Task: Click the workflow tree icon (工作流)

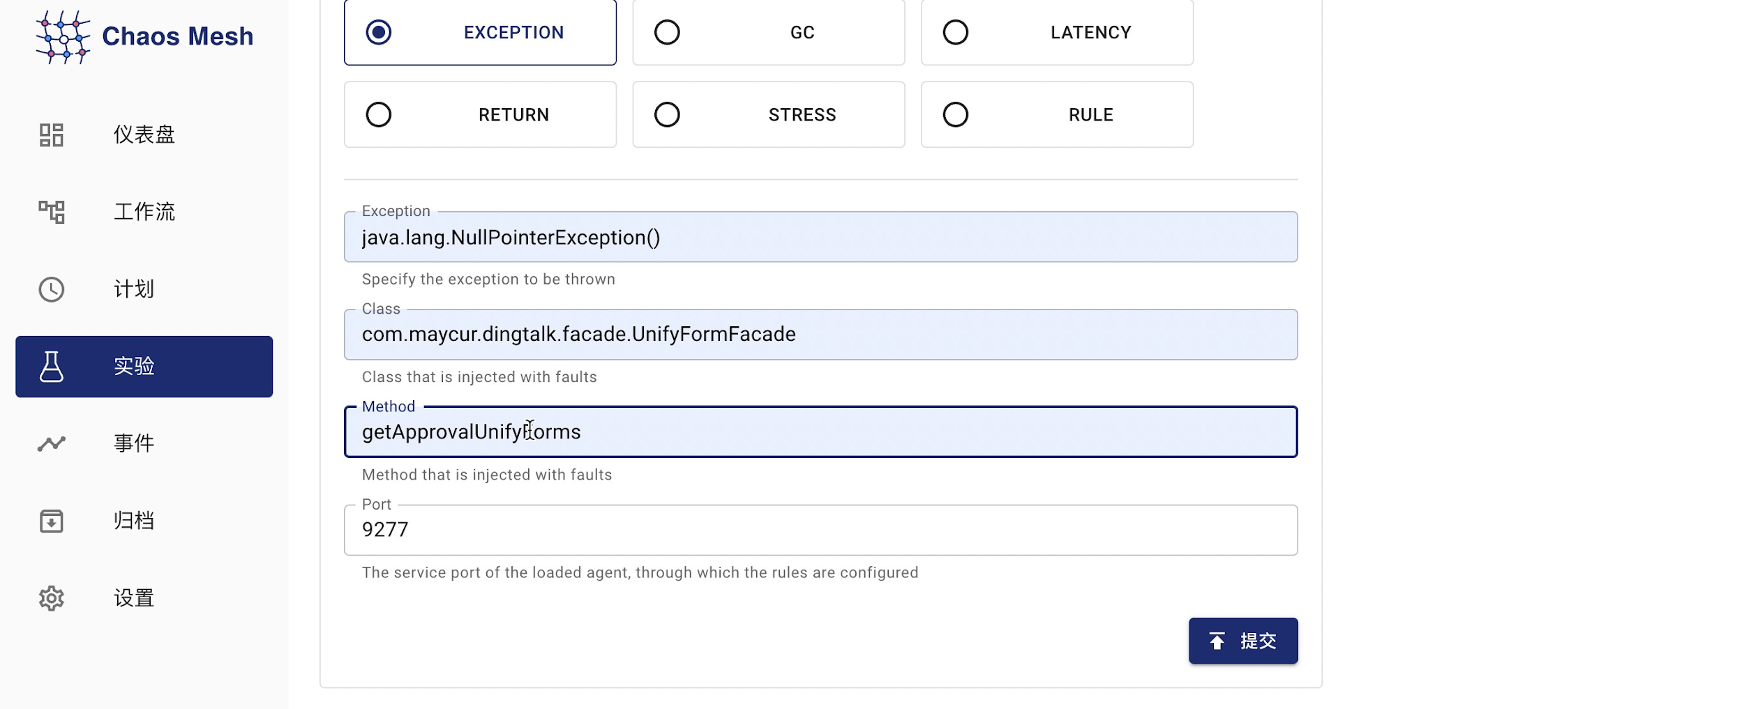Action: pos(52,212)
